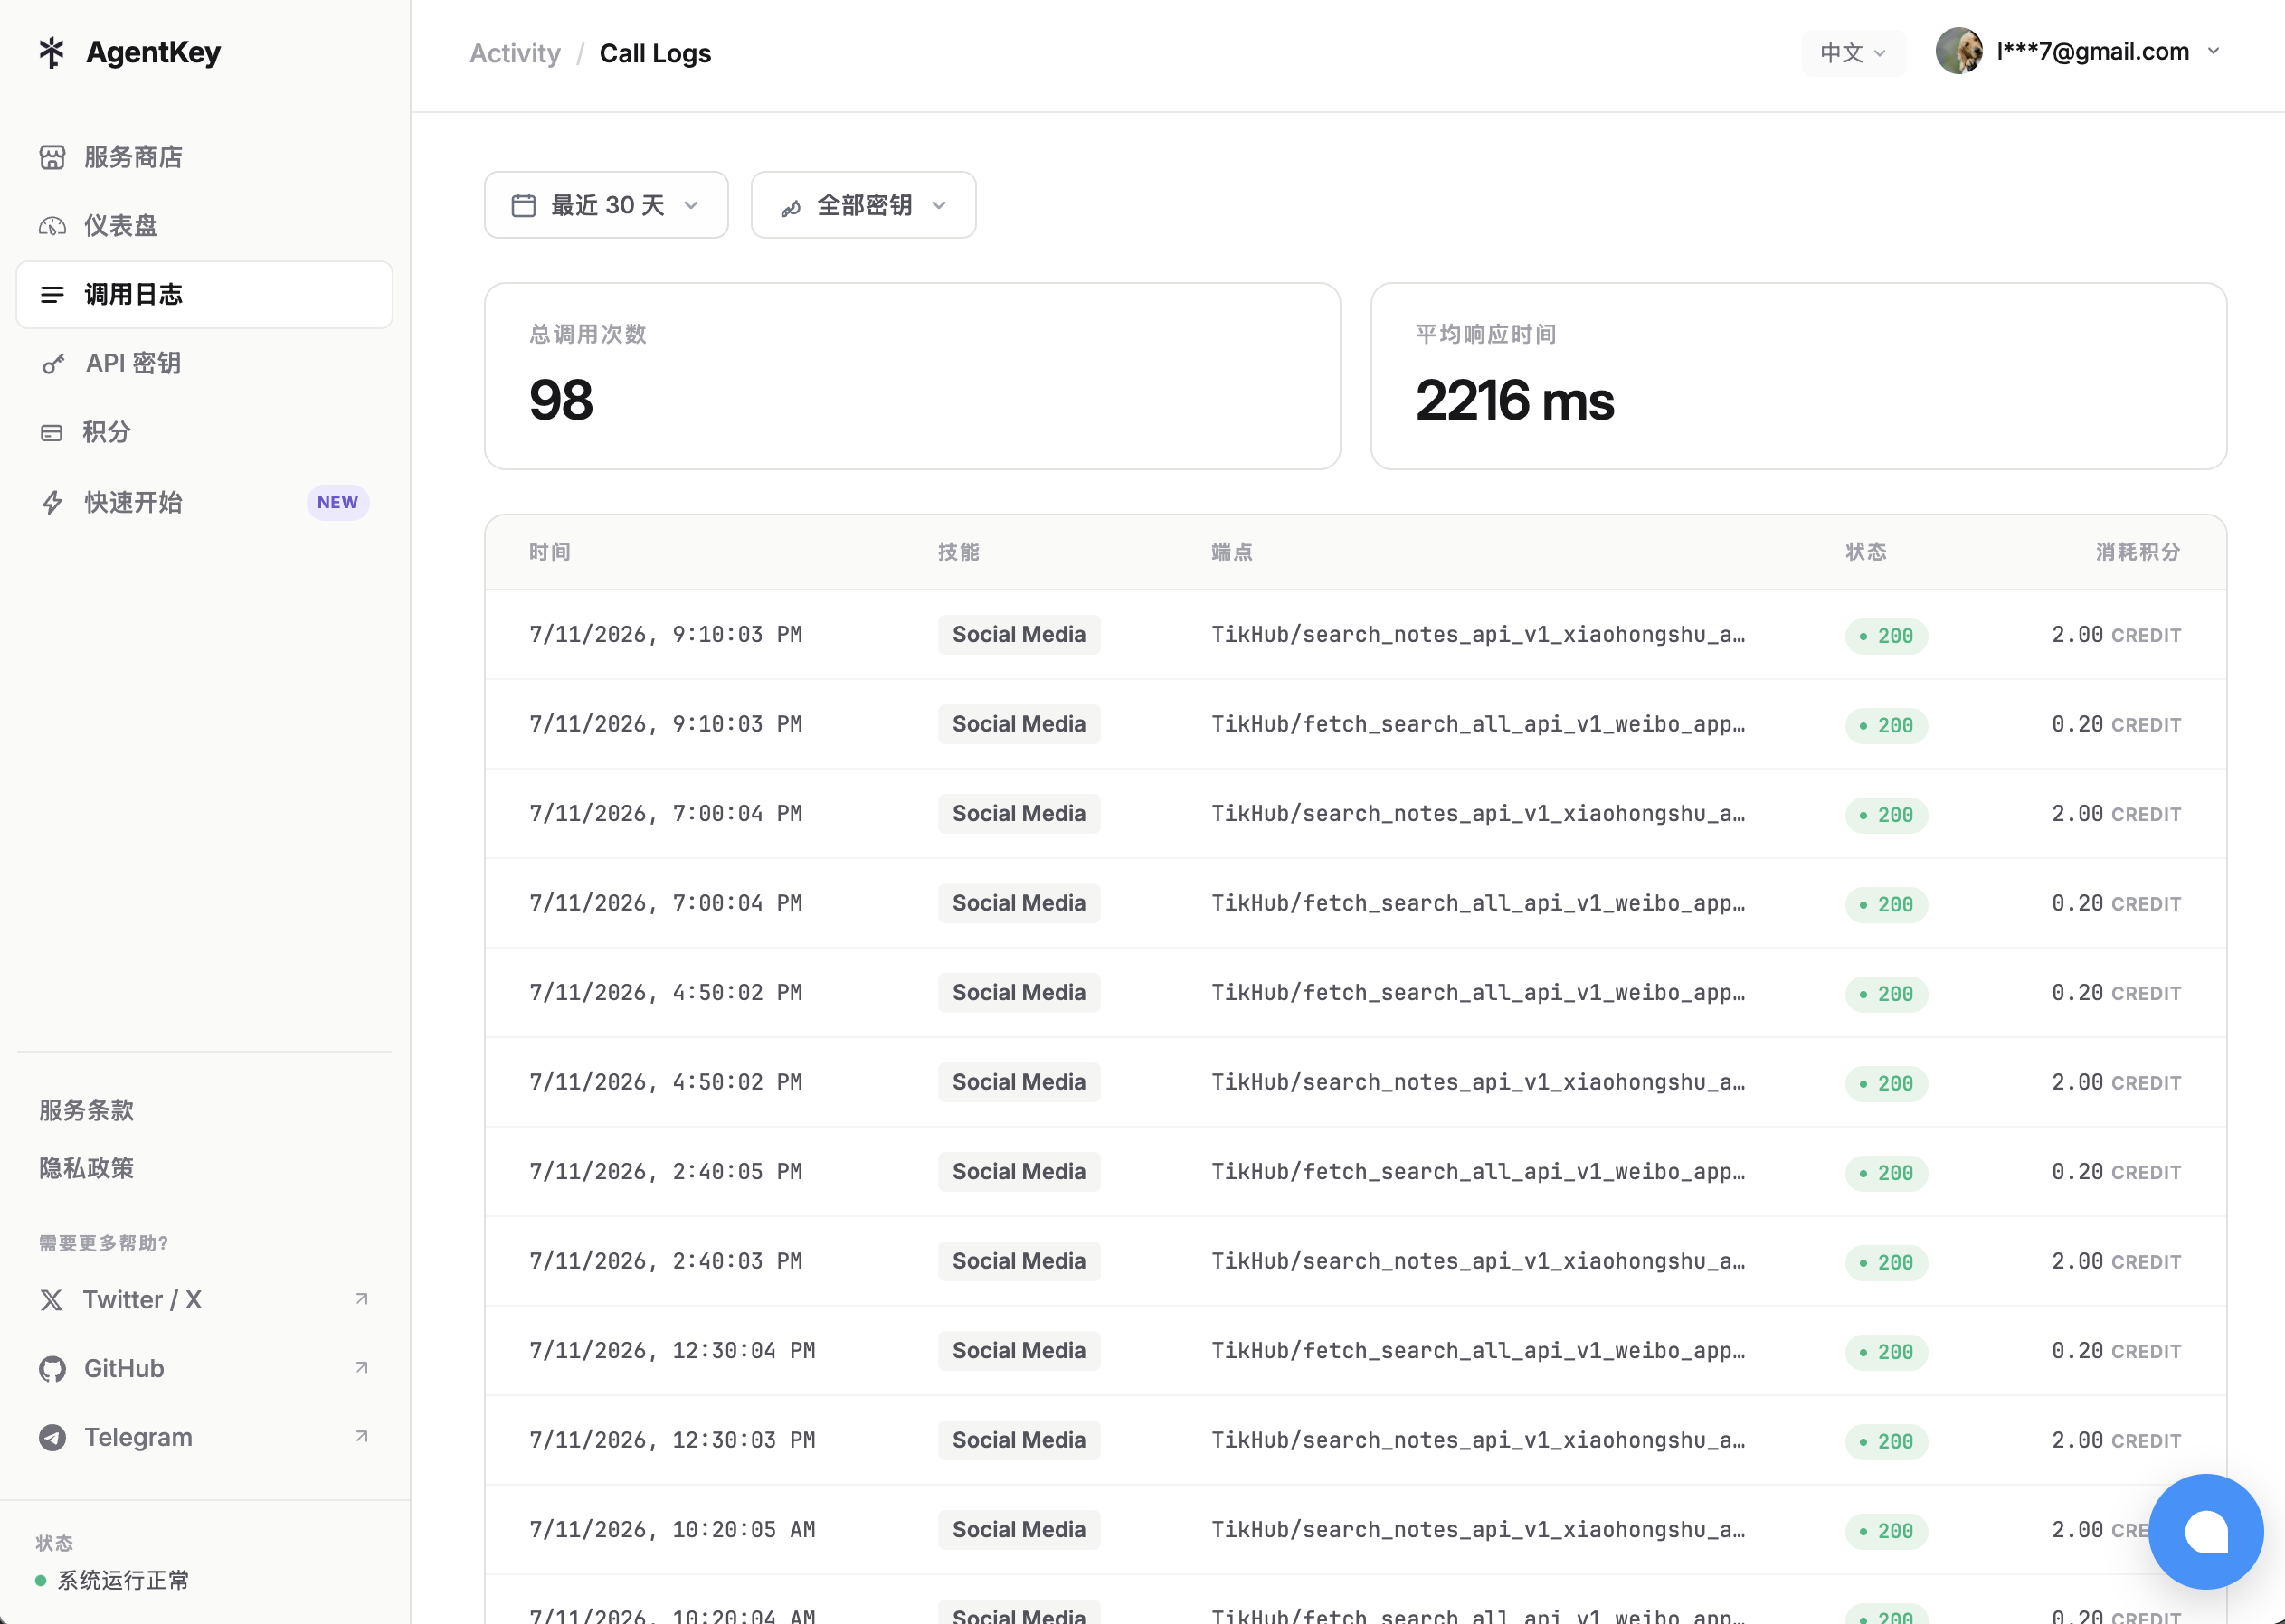
Task: Open the 服务条款 link
Action: (86, 1110)
